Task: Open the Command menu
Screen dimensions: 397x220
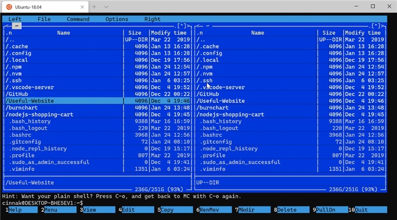Action: (78, 19)
